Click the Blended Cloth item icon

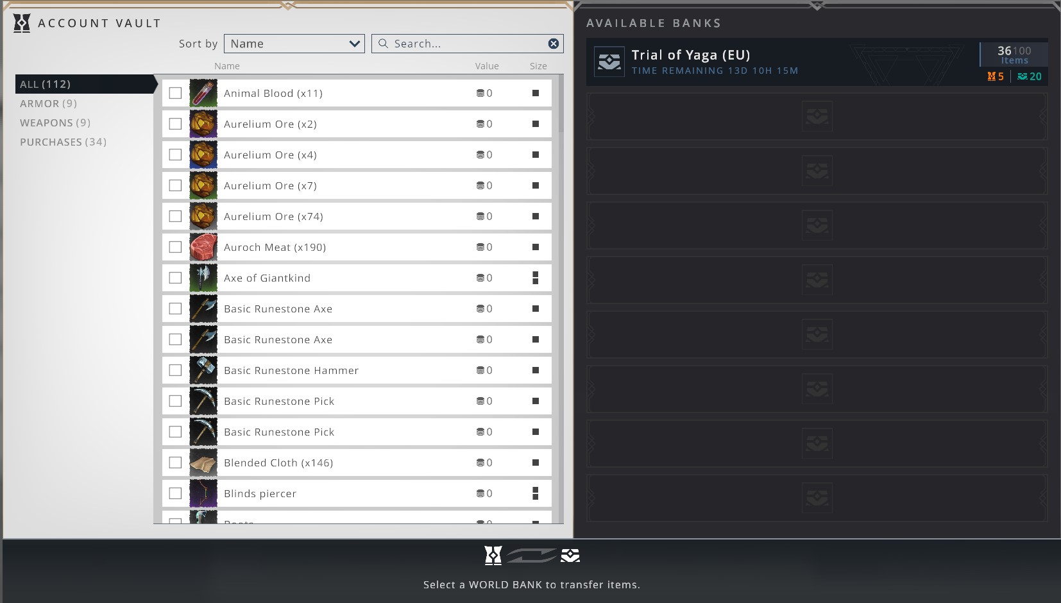click(x=203, y=463)
